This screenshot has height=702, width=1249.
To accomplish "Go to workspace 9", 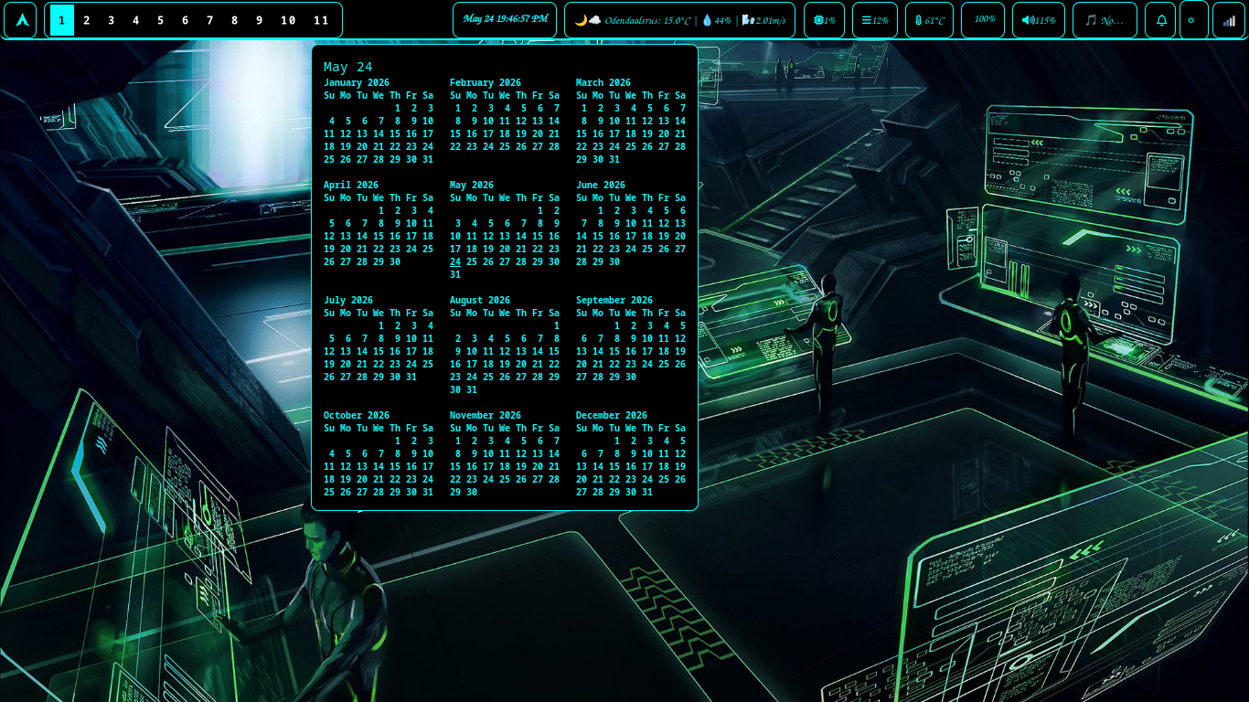I will [x=260, y=20].
